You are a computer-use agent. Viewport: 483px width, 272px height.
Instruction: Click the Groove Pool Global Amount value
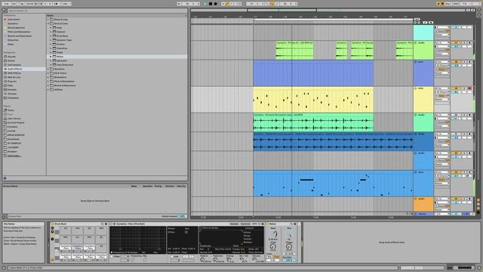(183, 216)
